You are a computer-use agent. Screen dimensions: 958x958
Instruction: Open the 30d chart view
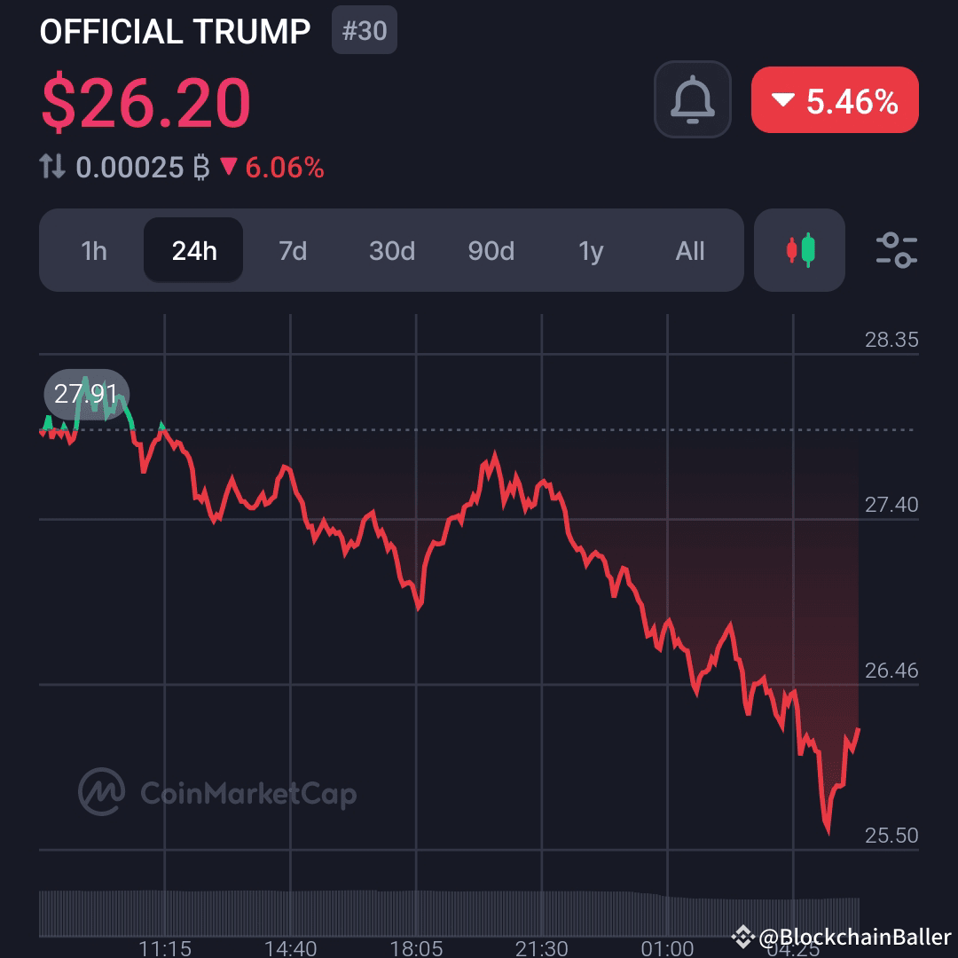[391, 251]
